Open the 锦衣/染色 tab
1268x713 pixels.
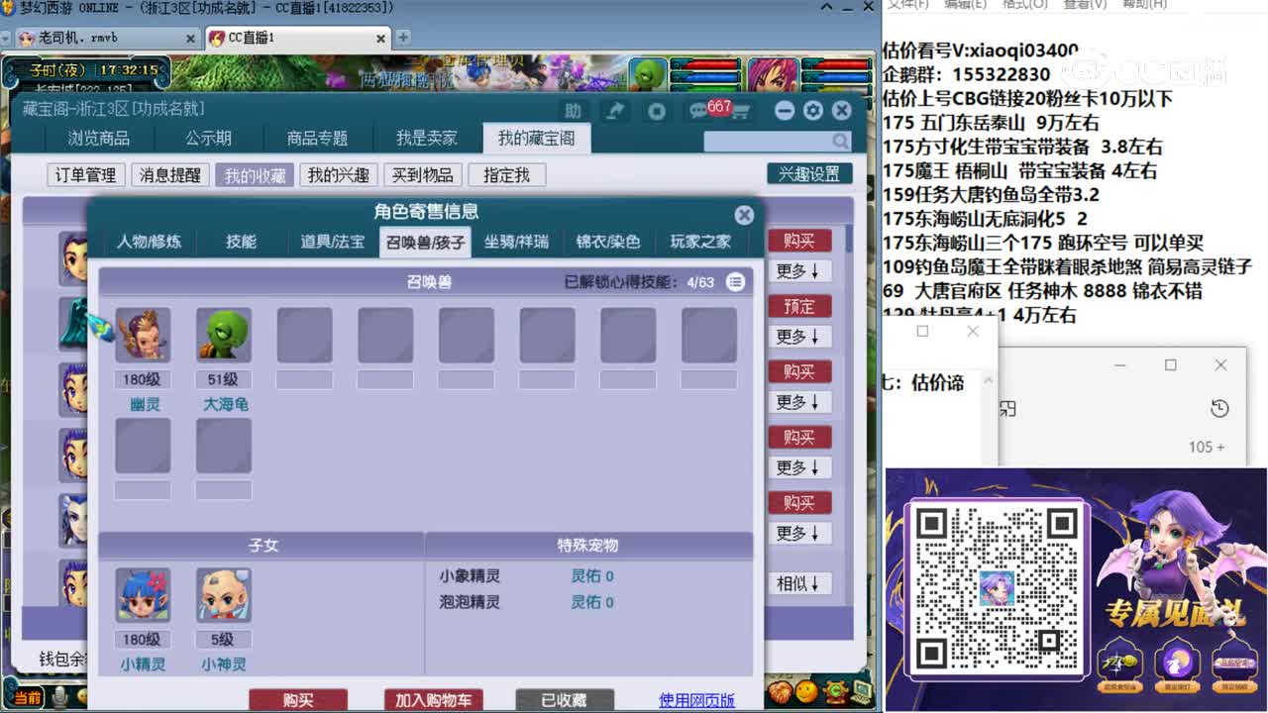[x=608, y=242]
